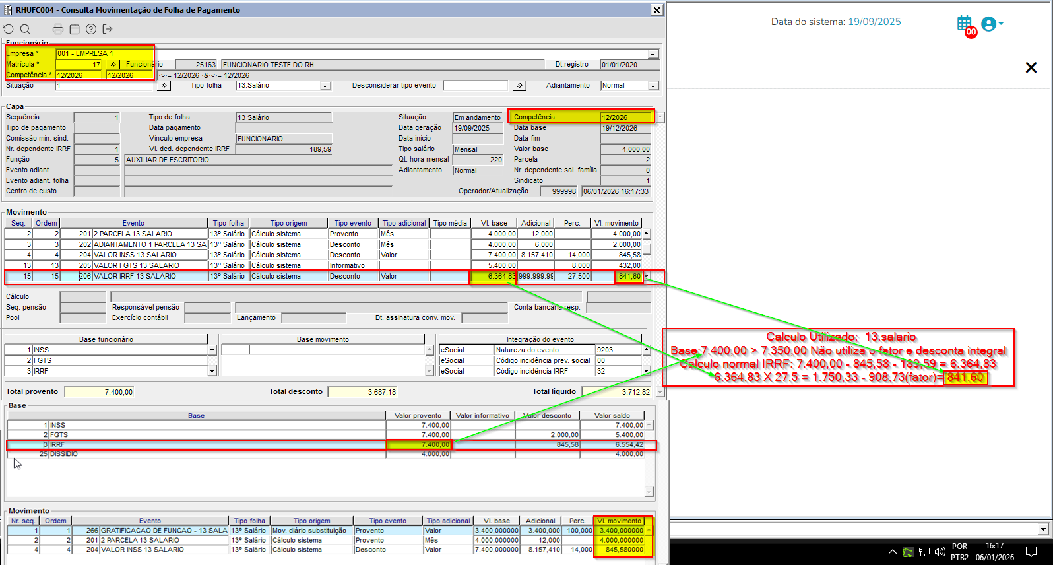Open help with the question mark icon
This screenshot has width=1053, height=565.
91,29
